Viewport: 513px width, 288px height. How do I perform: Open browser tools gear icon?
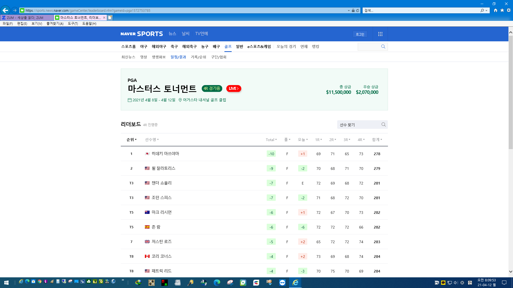pyautogui.click(x=509, y=10)
